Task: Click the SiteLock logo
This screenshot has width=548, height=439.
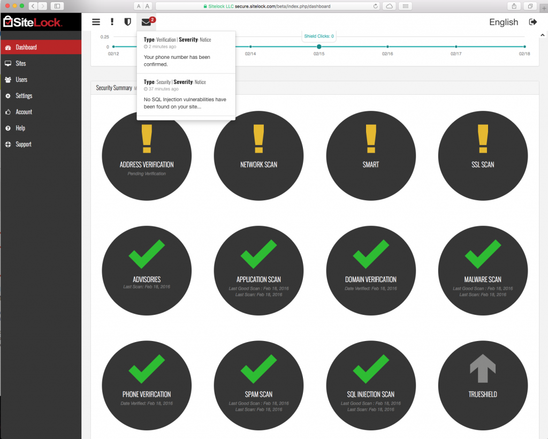Action: [x=33, y=22]
